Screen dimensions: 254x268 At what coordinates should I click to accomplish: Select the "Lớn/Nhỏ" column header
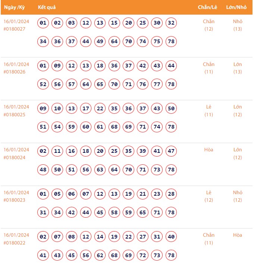point(236,7)
